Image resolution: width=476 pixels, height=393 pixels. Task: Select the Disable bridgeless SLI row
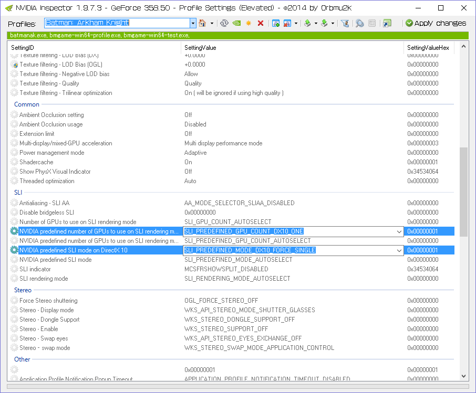[231, 213]
